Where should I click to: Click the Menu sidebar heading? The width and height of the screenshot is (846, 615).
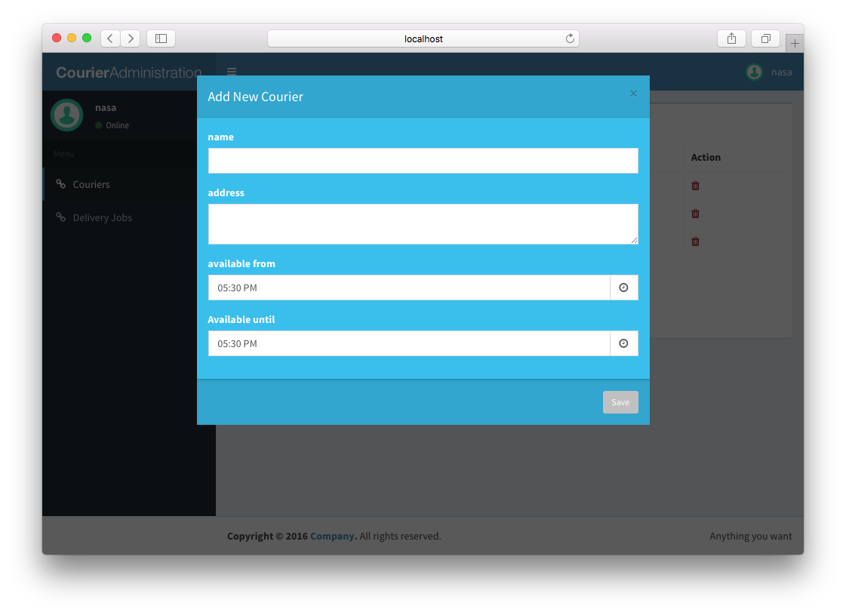(63, 154)
